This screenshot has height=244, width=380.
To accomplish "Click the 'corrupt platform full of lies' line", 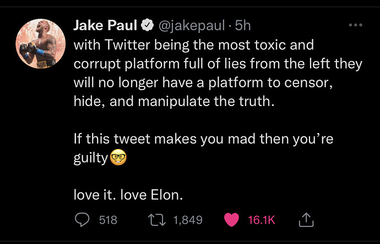I will [218, 64].
